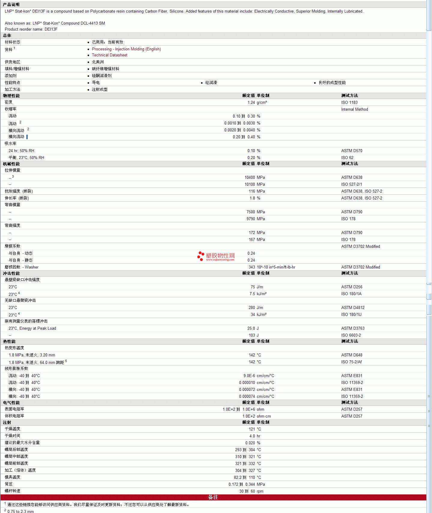Screen dimensions: 432x513
Task: Click ISO 178 in the 167 MPa row
Action: click(348, 240)
